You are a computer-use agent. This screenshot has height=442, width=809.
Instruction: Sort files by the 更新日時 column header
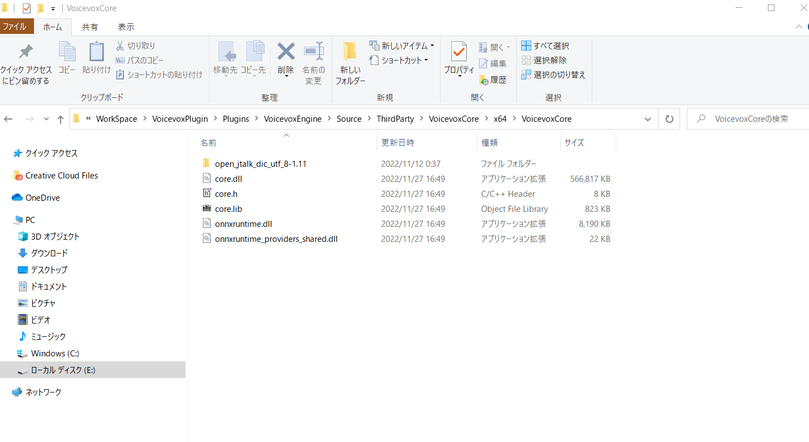[427, 143]
